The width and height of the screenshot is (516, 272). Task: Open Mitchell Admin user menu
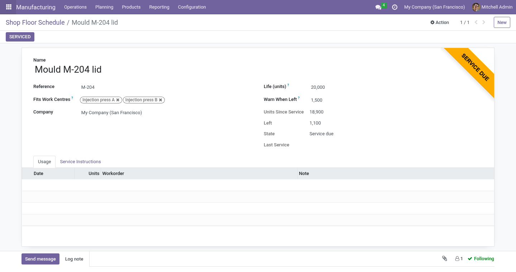click(x=492, y=7)
